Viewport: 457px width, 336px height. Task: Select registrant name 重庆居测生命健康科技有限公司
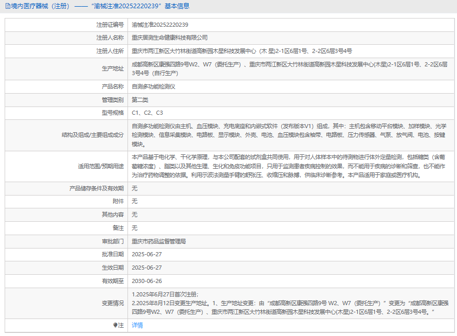tap(170, 38)
